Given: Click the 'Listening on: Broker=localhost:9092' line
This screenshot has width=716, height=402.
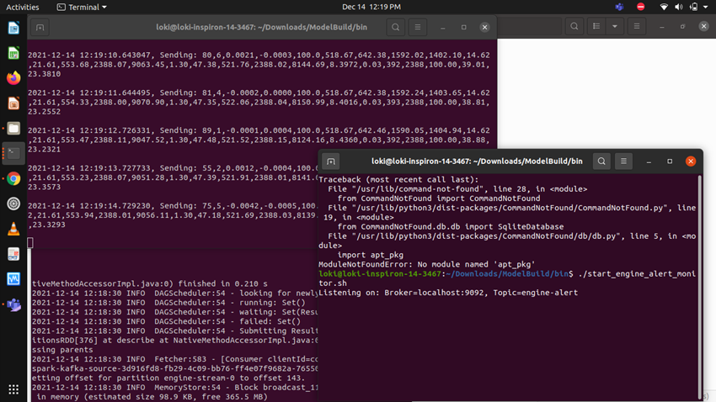Looking at the screenshot, I should [x=448, y=293].
